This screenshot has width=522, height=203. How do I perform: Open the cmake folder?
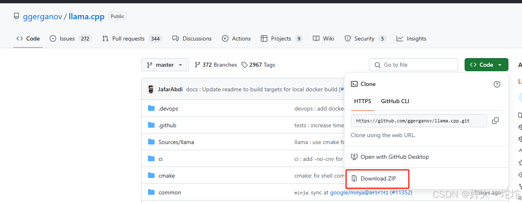pos(166,176)
